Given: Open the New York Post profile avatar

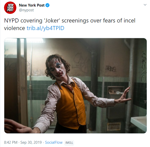Looking at the screenshot, I should point(10,8).
